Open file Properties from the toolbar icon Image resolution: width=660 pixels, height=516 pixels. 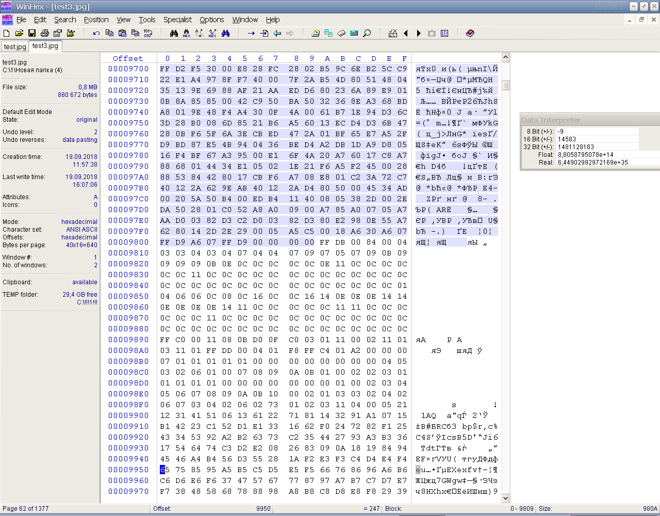pyautogui.click(x=58, y=33)
